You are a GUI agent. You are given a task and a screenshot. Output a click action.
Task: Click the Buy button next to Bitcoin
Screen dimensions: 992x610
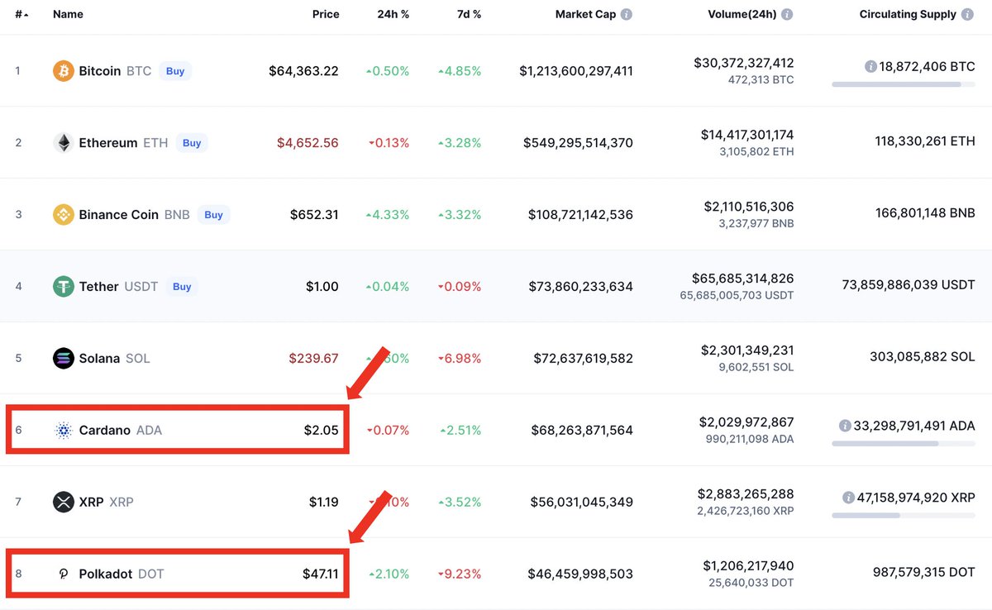pos(175,71)
